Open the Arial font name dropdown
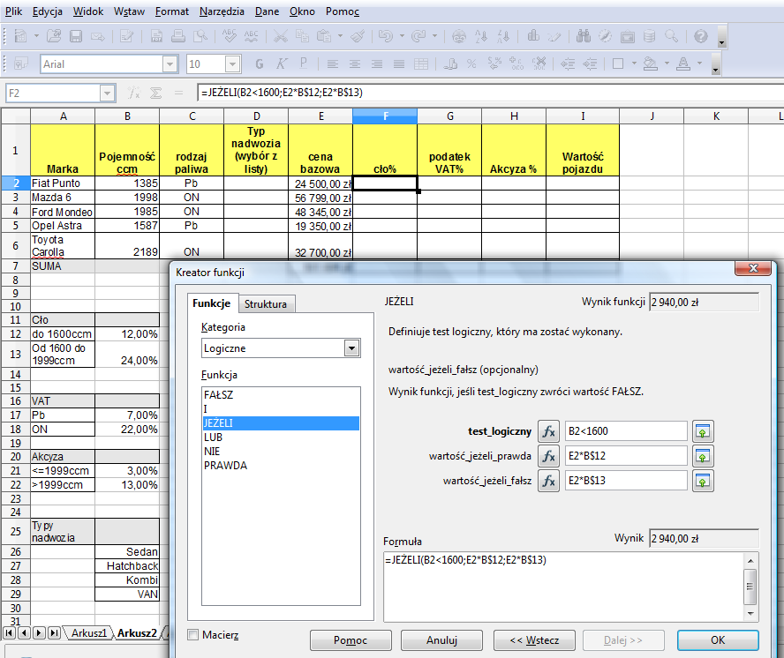Screen dimensions: 784x658 pyautogui.click(x=170, y=64)
